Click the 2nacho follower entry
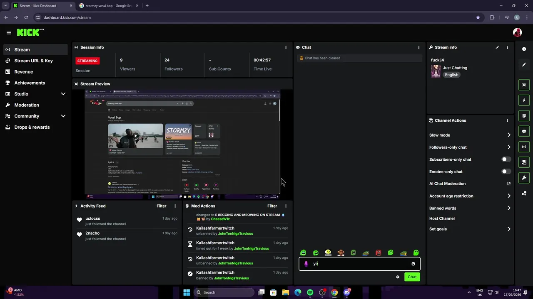This screenshot has height=299, width=533. (127, 236)
